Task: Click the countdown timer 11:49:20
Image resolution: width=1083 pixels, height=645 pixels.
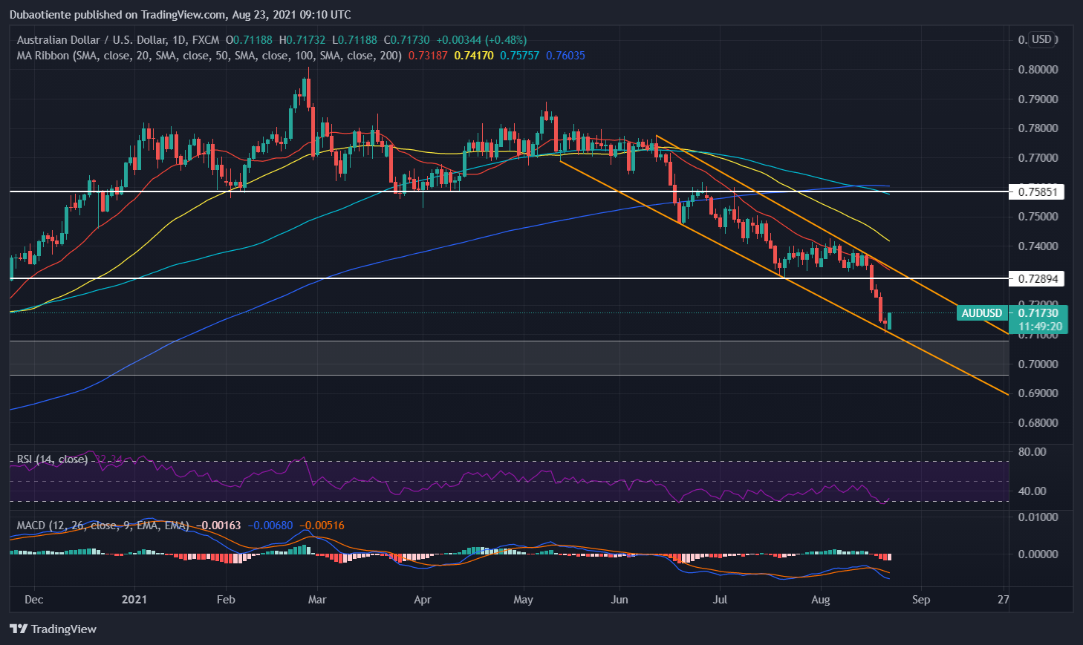Action: coord(1040,327)
